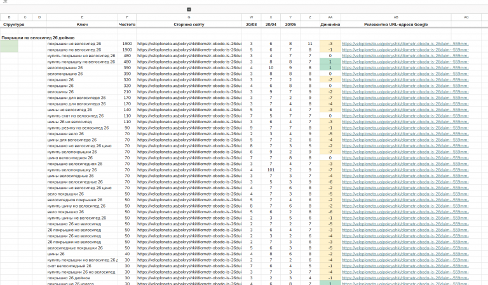Click the '20/05' date header cell
The width and height of the screenshot is (488, 285).
[x=290, y=24]
